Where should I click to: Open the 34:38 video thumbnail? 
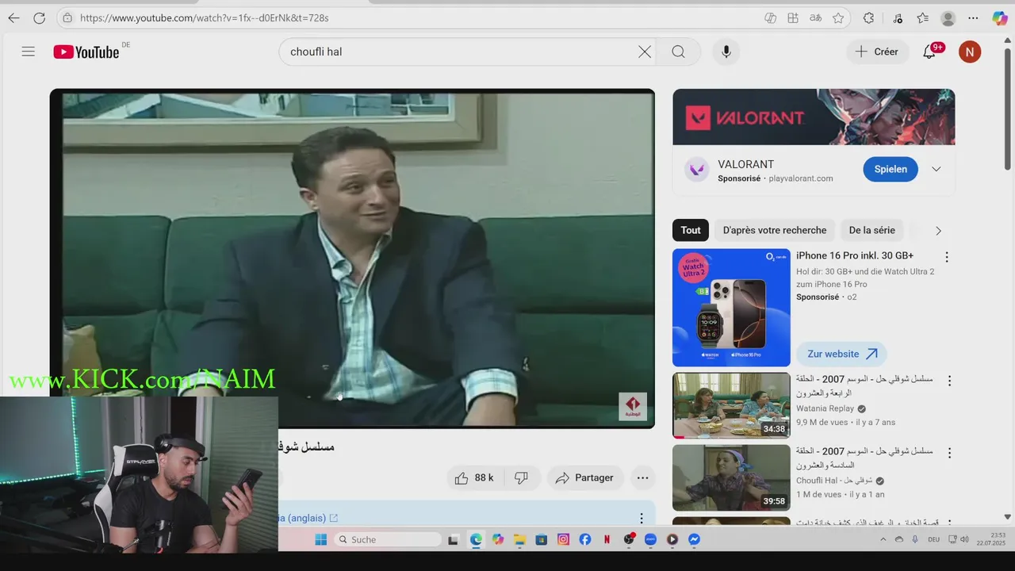click(x=731, y=405)
